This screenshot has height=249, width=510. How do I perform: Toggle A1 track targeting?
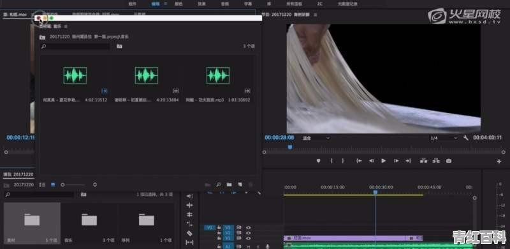click(228, 246)
